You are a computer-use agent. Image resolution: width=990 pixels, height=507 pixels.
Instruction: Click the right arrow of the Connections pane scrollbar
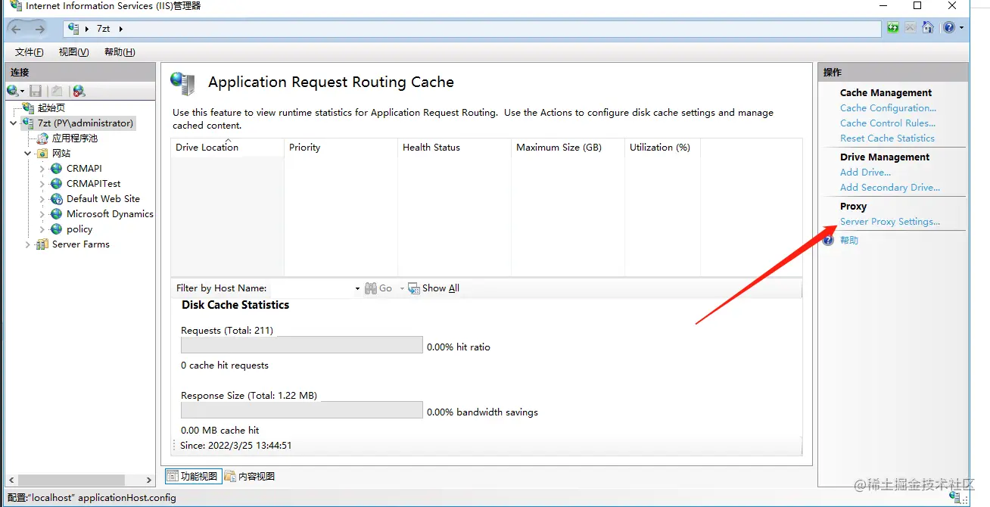tap(149, 481)
